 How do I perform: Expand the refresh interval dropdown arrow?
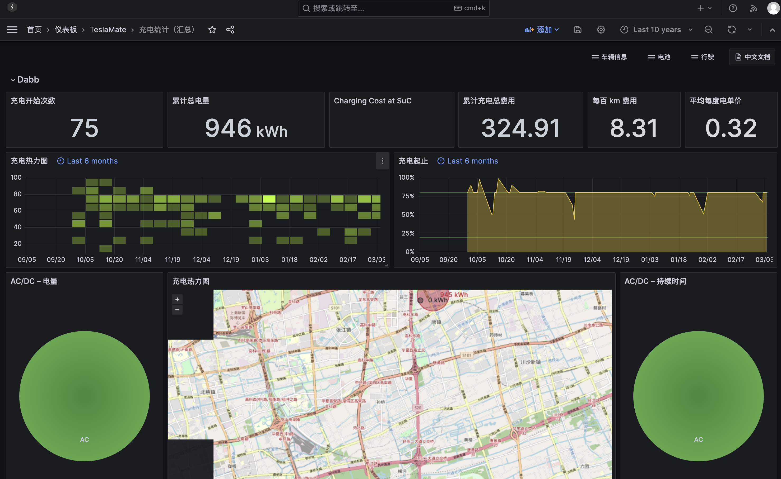coord(750,30)
